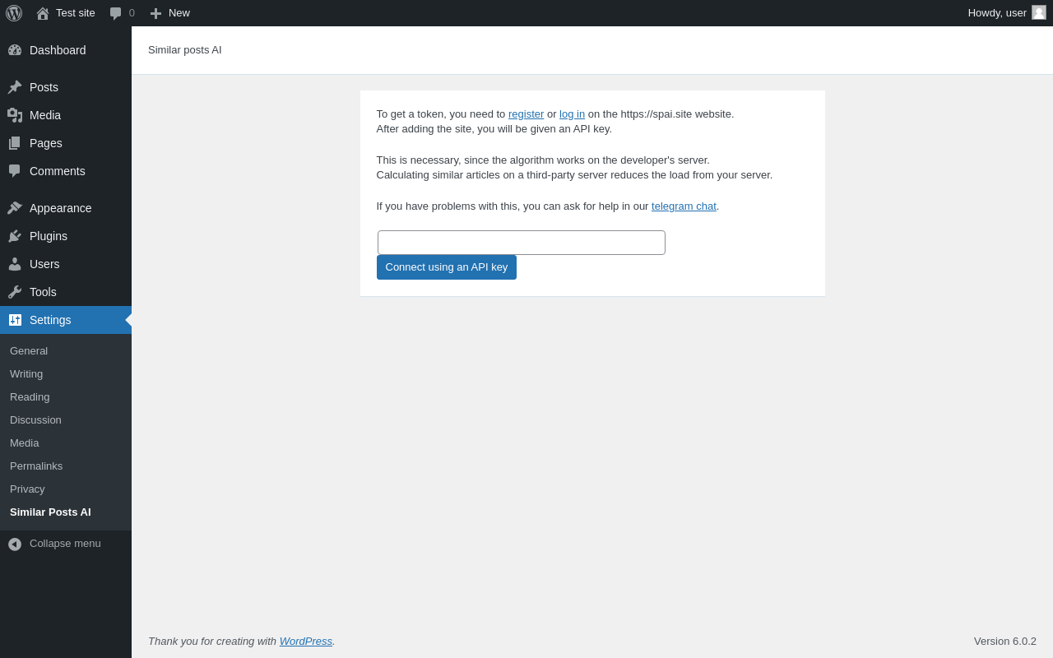This screenshot has height=658, width=1053.
Task: Click the Version 6.0.2 text
Action: tap(1005, 642)
